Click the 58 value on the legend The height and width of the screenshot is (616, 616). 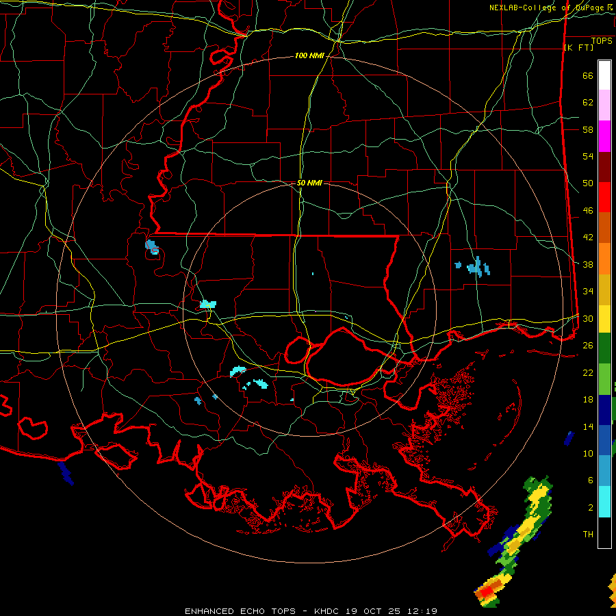pos(588,129)
